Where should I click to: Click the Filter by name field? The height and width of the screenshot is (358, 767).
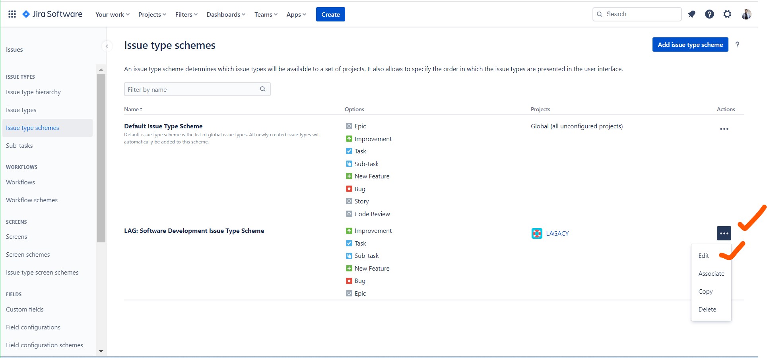tap(192, 90)
